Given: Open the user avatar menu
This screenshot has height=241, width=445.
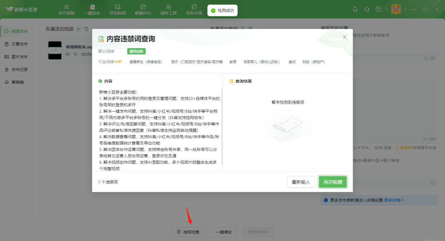Looking at the screenshot, I should [x=396, y=9].
